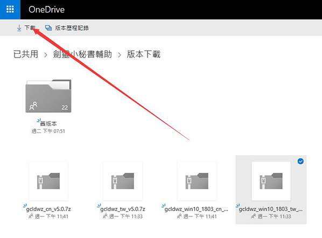Go to 已共用 breadcrumb
This screenshot has height=238, width=322.
point(26,54)
